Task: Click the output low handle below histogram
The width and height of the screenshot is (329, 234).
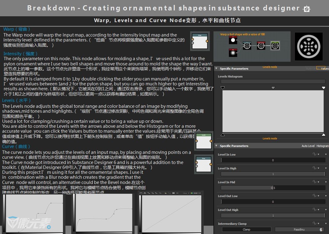Action: pyautogui.click(x=223, y=135)
